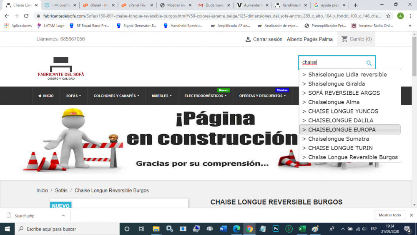Click the Sofás breadcrumb link

click(61, 191)
